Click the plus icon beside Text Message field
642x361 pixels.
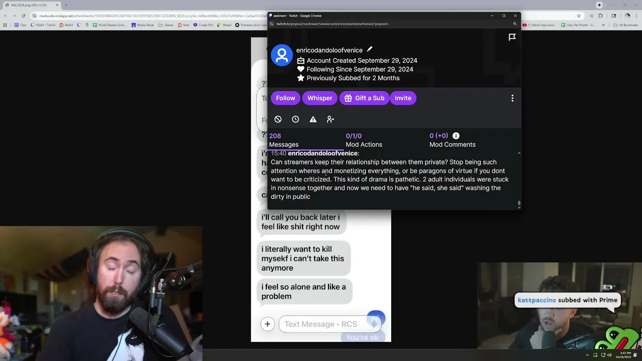point(267,324)
